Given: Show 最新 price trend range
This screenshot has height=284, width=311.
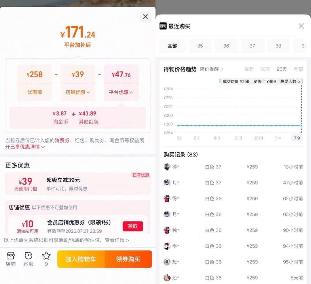Looking at the screenshot, I should click(249, 69).
